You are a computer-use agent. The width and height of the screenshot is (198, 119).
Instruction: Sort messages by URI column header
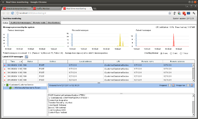tap(118, 61)
